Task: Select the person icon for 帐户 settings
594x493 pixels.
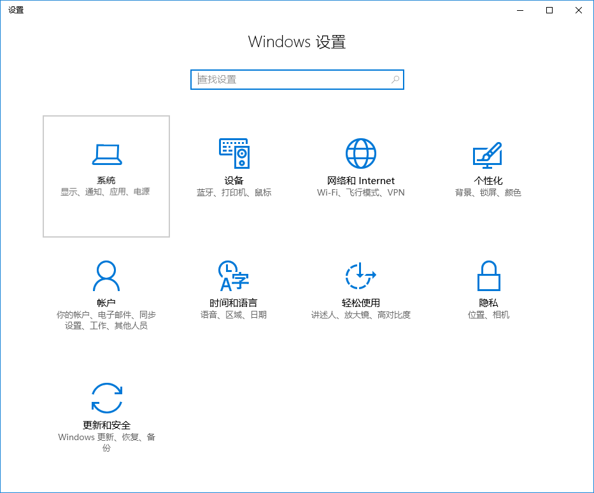Action: 106,275
